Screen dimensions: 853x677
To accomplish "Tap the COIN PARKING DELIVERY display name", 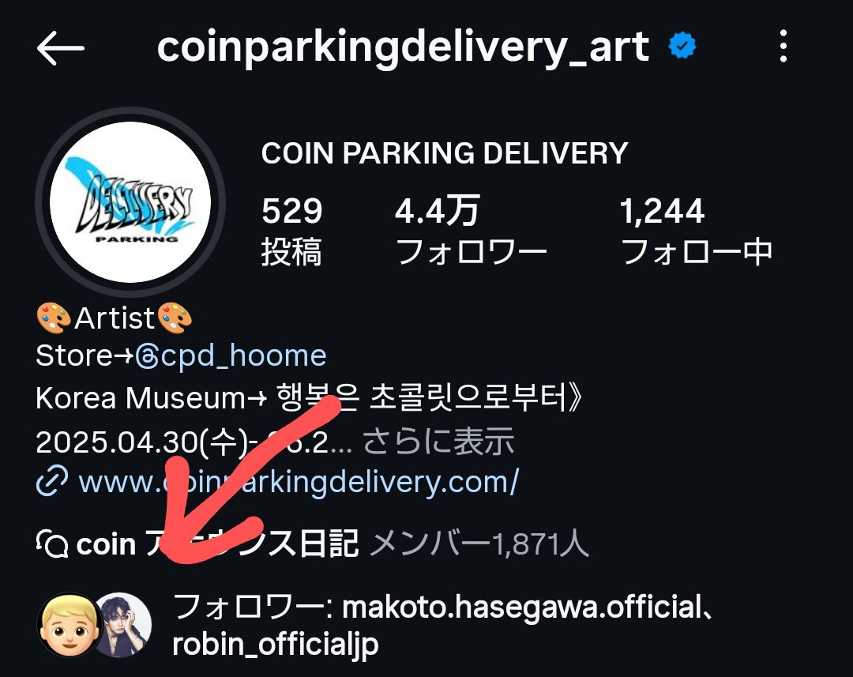I will (x=445, y=153).
